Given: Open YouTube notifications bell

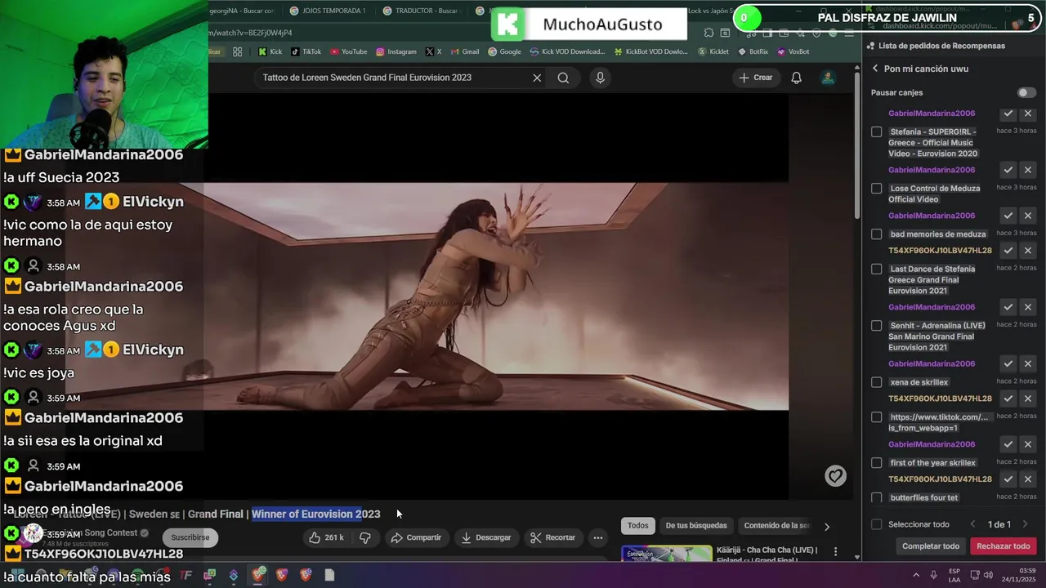Looking at the screenshot, I should pos(796,78).
